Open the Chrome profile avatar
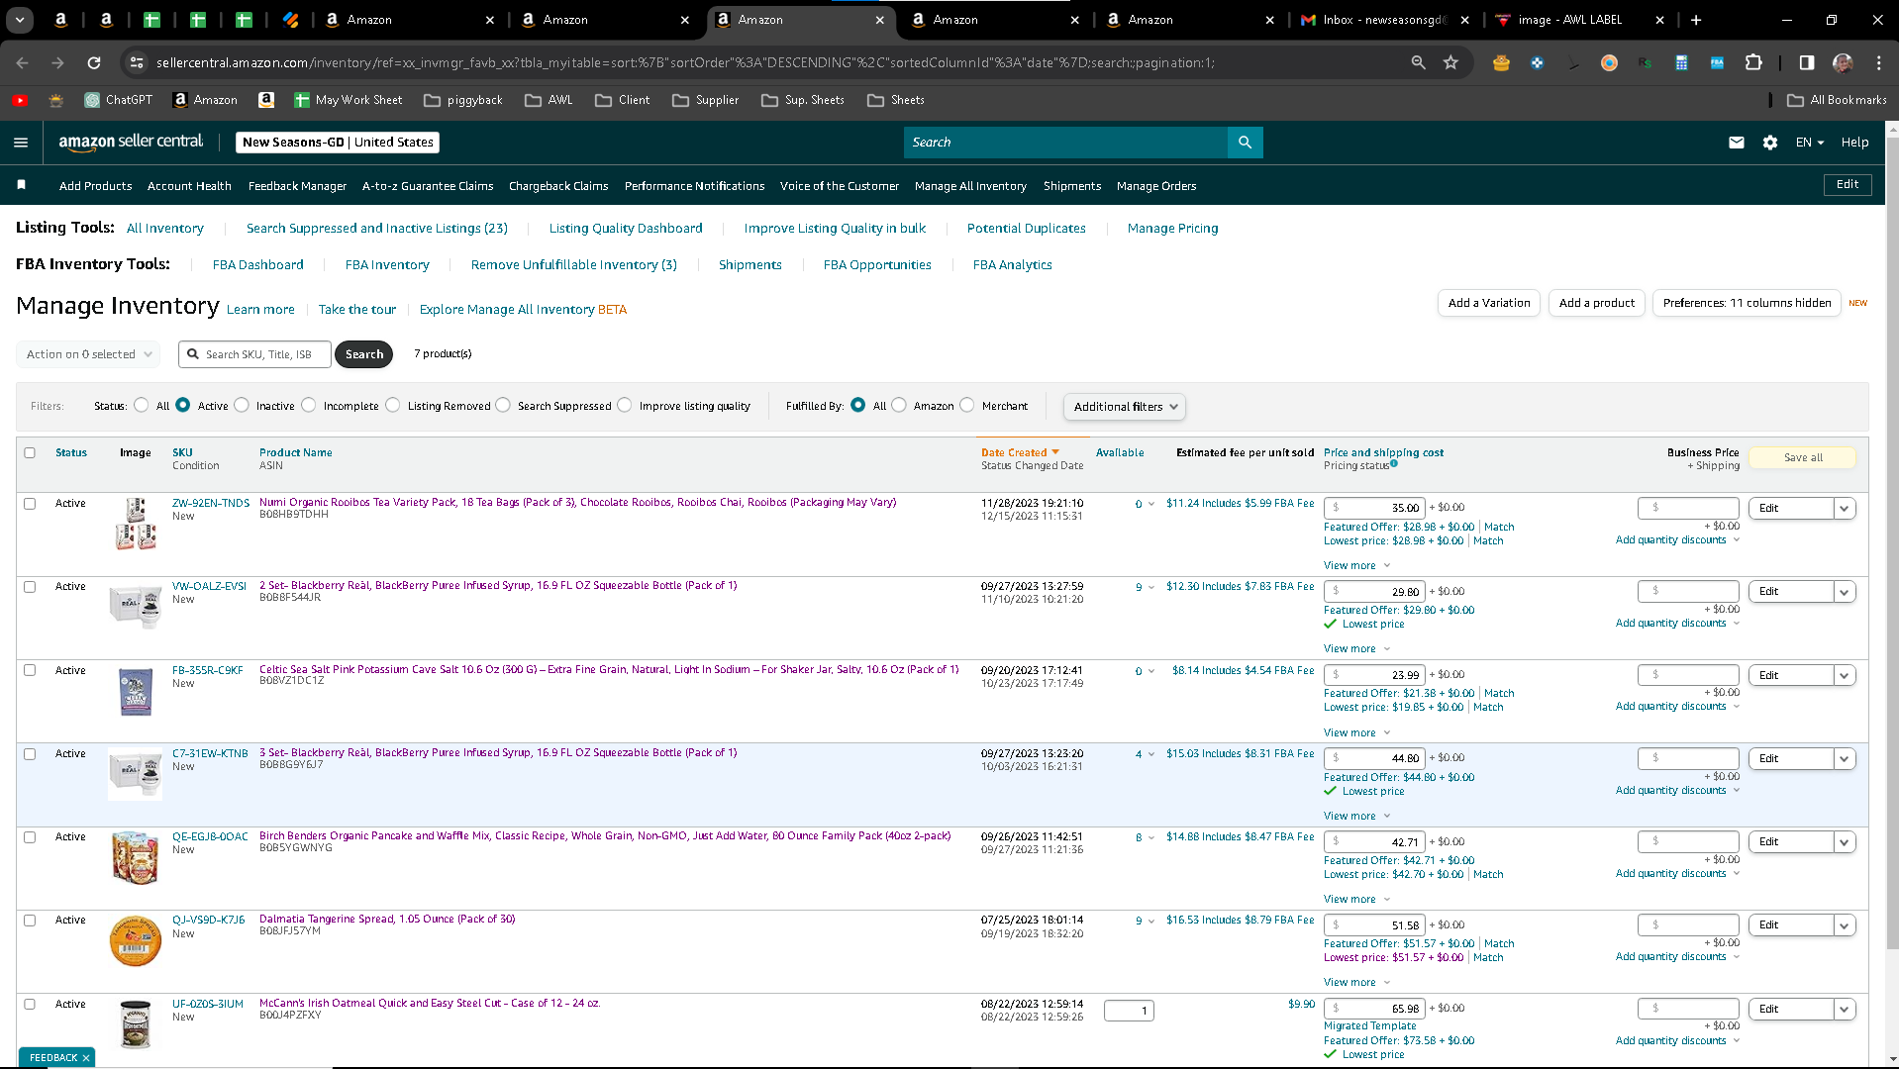This screenshot has height=1069, width=1899. [1843, 62]
